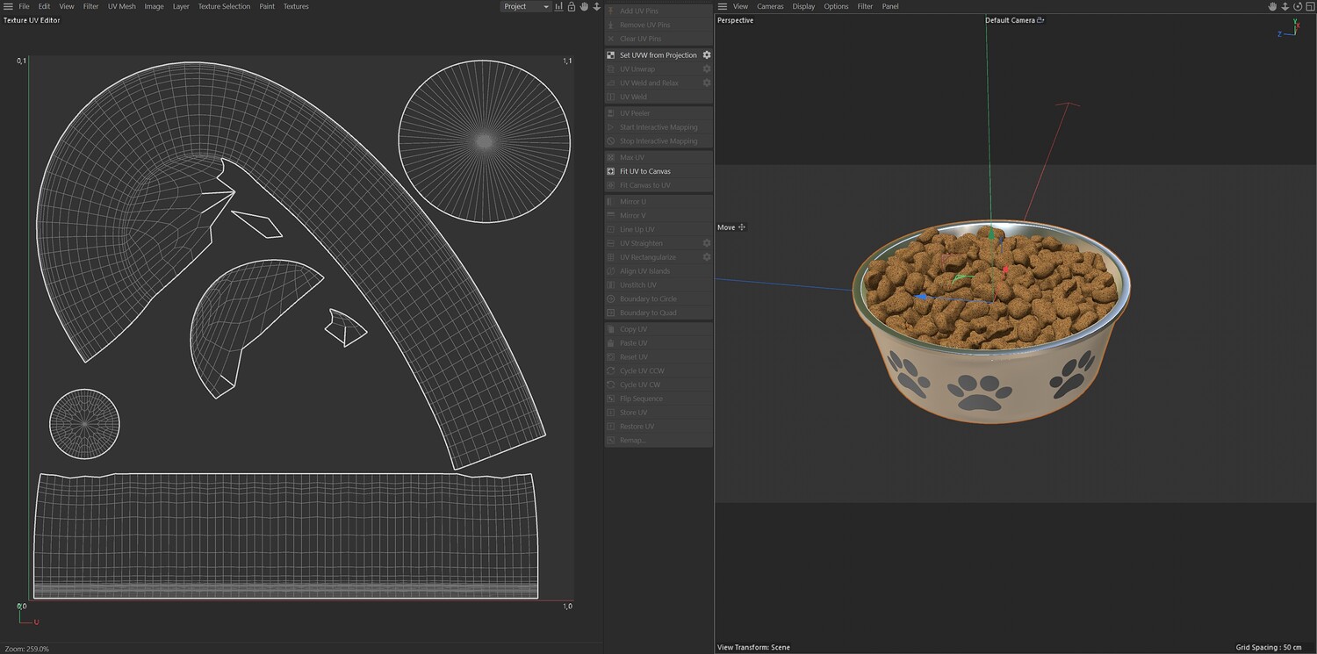Click the Default Camera label
Screen dimensions: 1317x654
click(1010, 20)
